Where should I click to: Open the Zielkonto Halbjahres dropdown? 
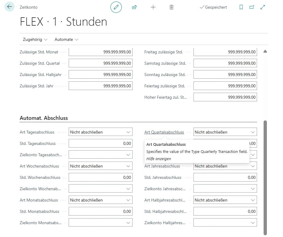[253, 222]
